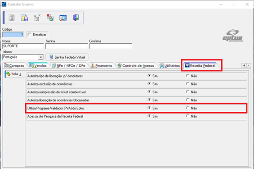Click the copy permissions toolbar icon
This screenshot has width=254, height=169.
pos(50,18)
